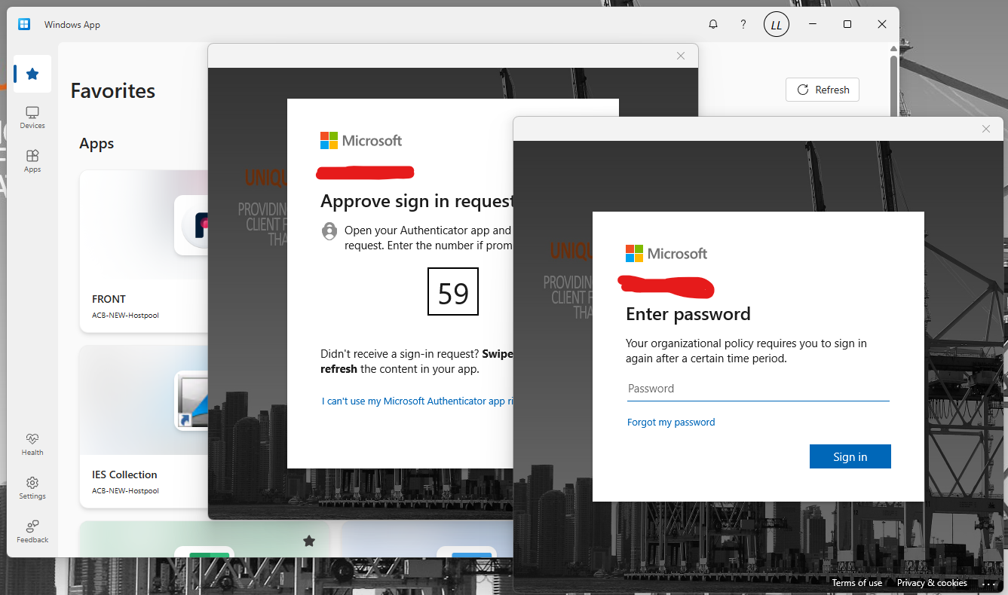
Task: Open the Privacy & cookies link
Action: tap(932, 583)
